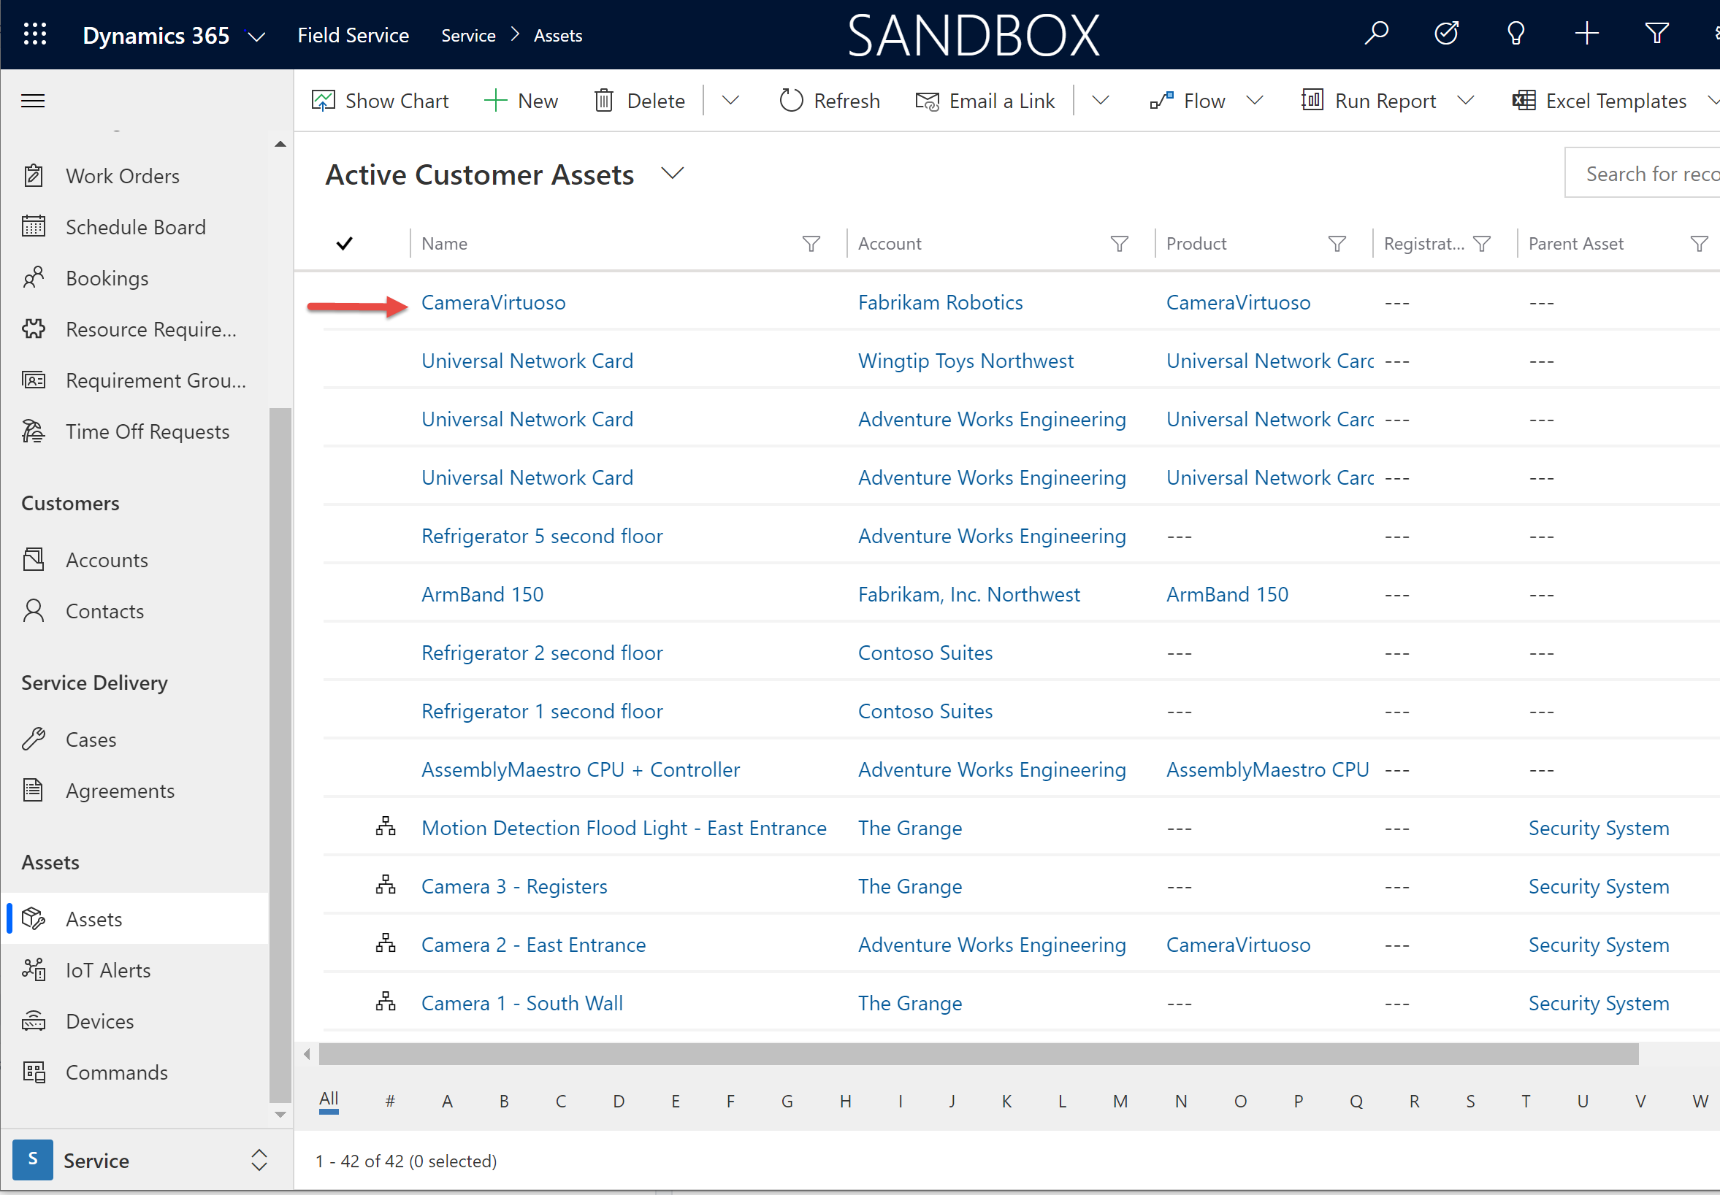Collapse the sidebar with hamburger icon

(x=33, y=100)
